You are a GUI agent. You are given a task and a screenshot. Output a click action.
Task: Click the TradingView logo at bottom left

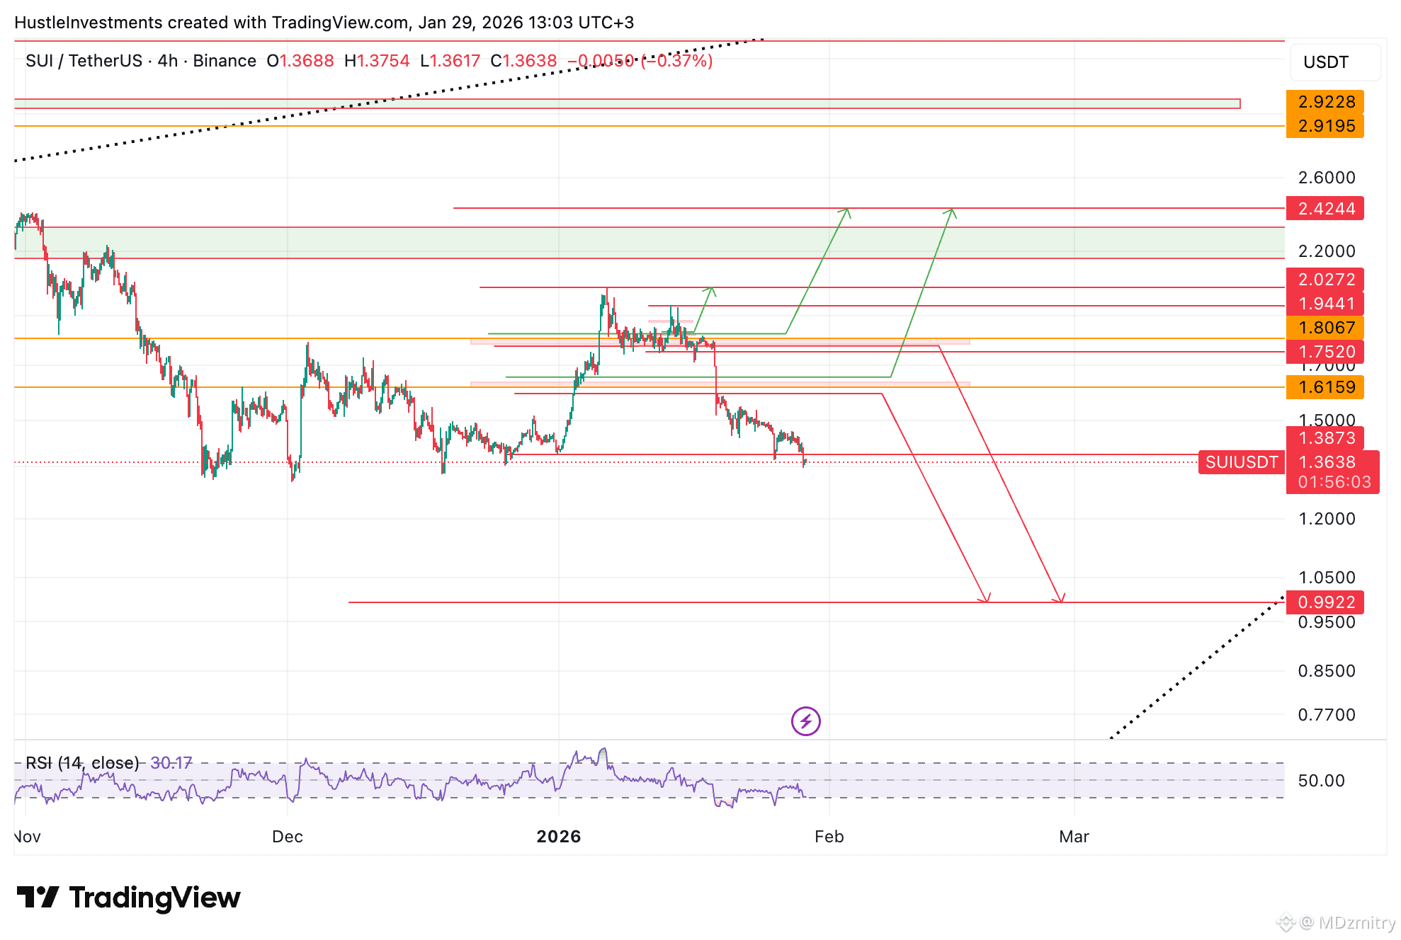128,898
